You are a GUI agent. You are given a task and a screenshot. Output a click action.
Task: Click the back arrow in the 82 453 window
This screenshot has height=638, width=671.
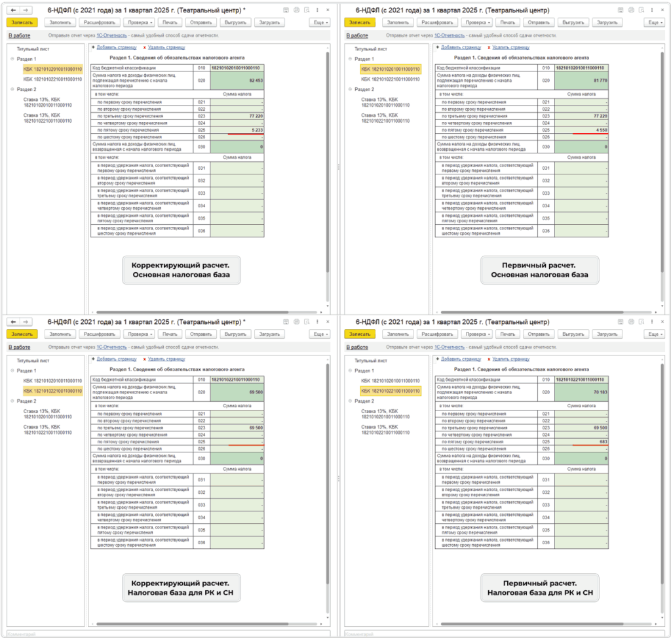coord(14,10)
